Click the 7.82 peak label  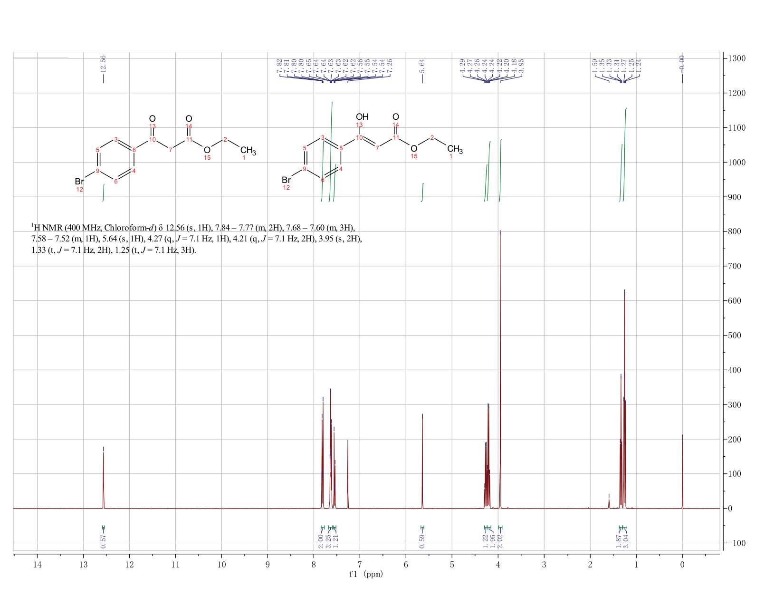pyautogui.click(x=279, y=66)
